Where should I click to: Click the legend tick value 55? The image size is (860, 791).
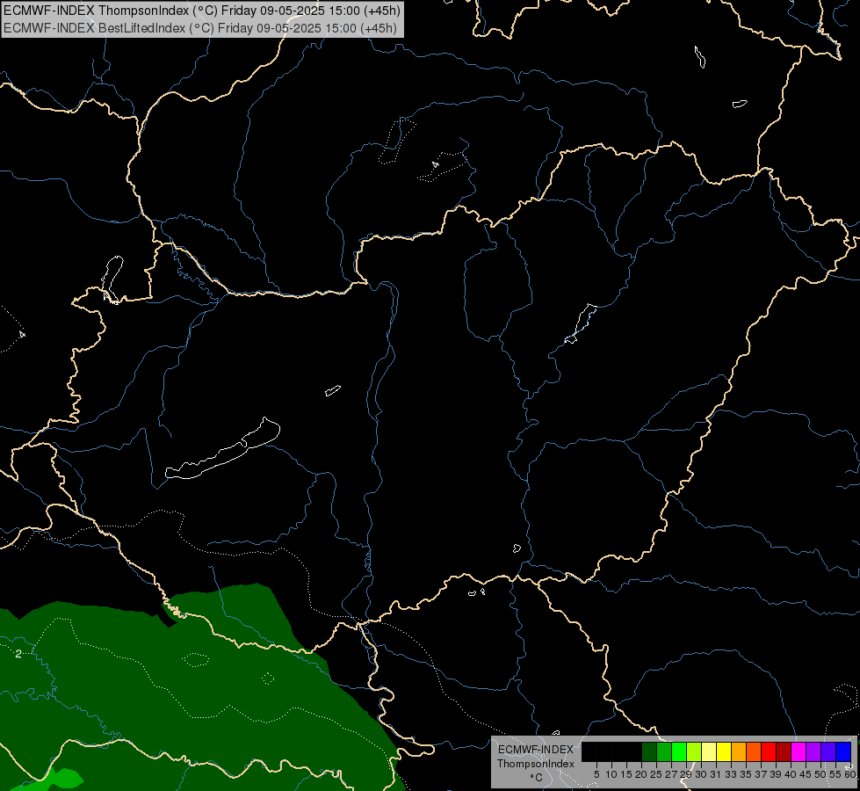(835, 774)
